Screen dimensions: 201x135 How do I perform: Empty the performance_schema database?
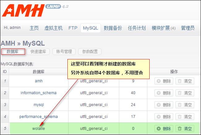click(185, 117)
